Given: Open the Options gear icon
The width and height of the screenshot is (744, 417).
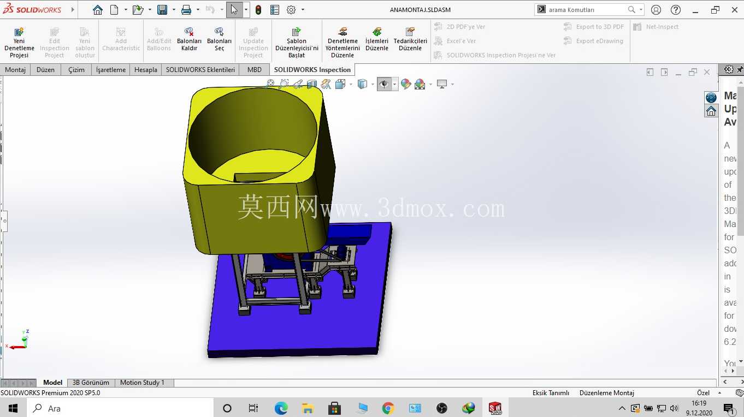Looking at the screenshot, I should point(291,10).
